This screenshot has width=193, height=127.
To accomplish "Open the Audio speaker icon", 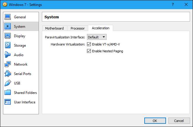I will point(8,55).
